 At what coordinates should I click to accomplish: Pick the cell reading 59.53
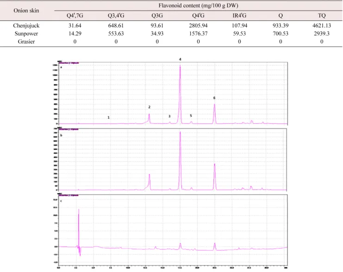point(239,34)
